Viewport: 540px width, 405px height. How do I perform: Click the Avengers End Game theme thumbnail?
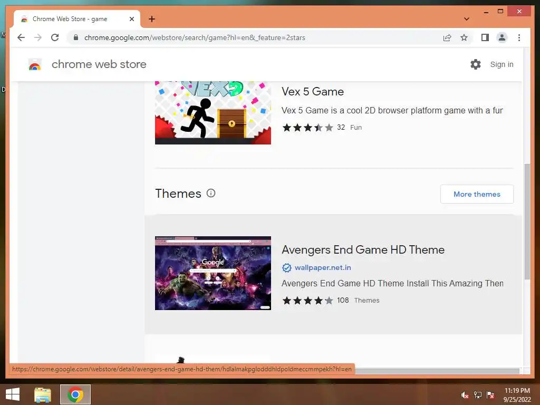pos(213,273)
